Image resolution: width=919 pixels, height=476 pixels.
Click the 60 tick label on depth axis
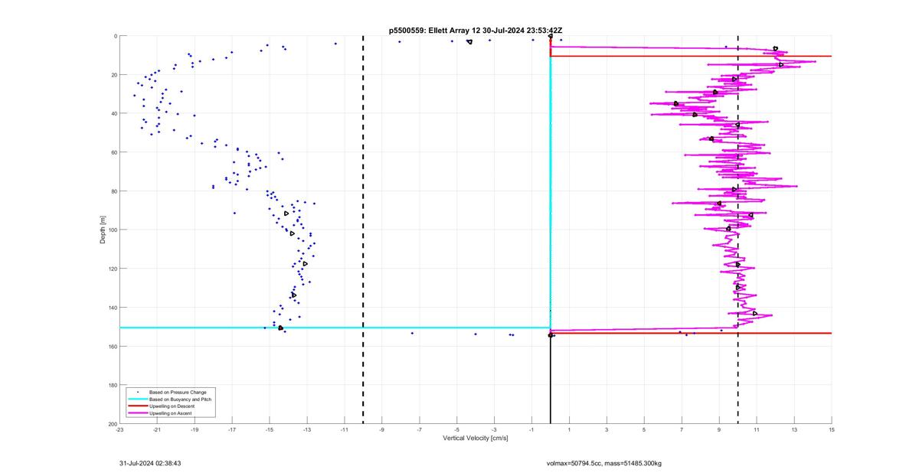click(113, 152)
